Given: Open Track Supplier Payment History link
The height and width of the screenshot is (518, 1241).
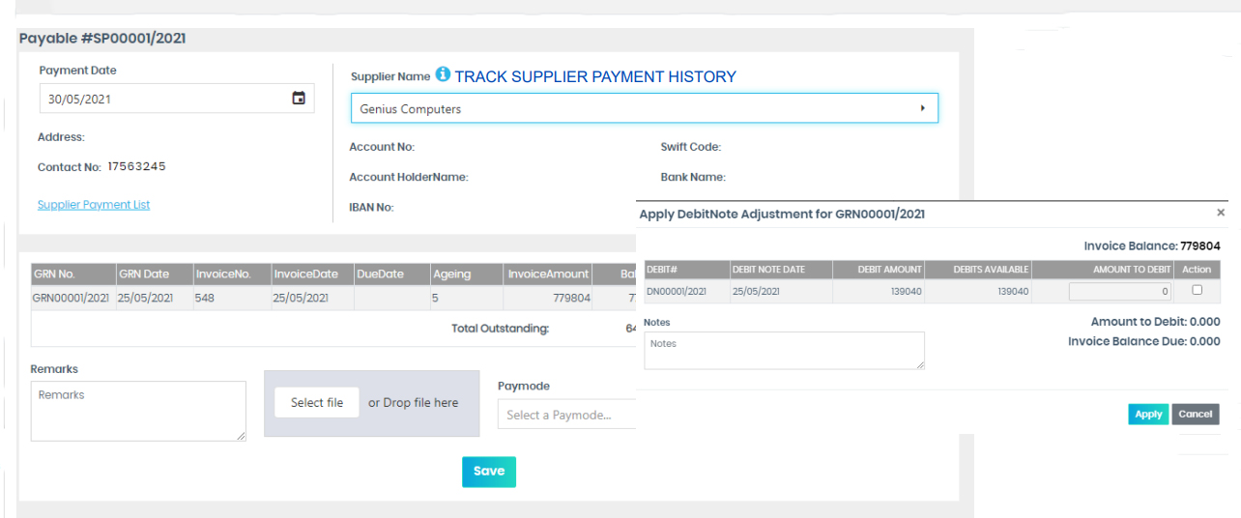Looking at the screenshot, I should [595, 76].
